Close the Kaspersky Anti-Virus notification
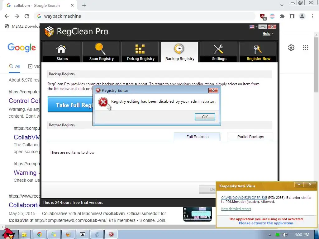Screen dimensions: 319x239 (310, 185)
